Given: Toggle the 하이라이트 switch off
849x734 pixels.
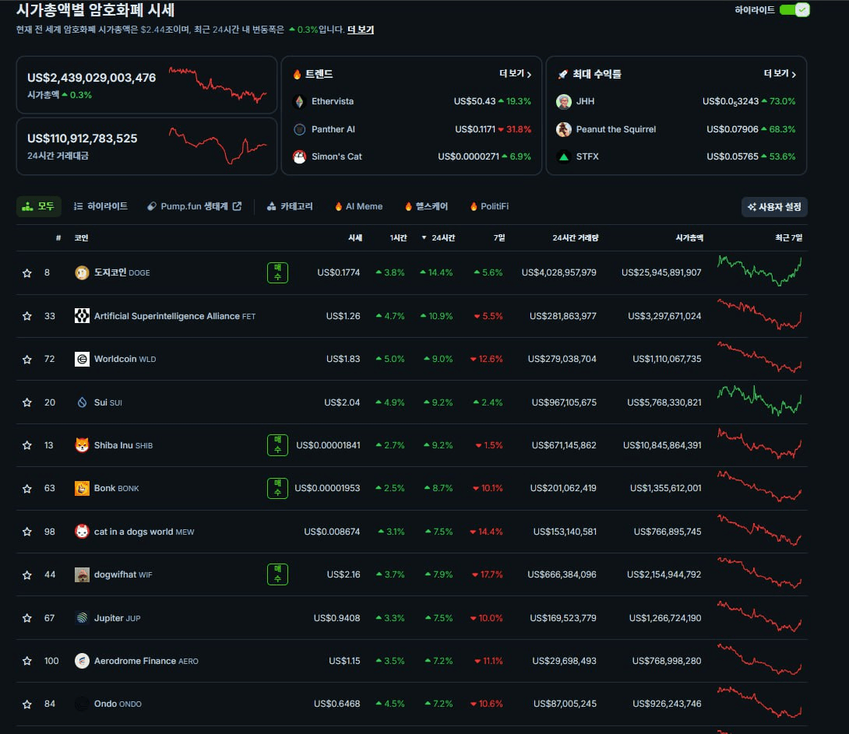Looking at the screenshot, I should tap(794, 10).
